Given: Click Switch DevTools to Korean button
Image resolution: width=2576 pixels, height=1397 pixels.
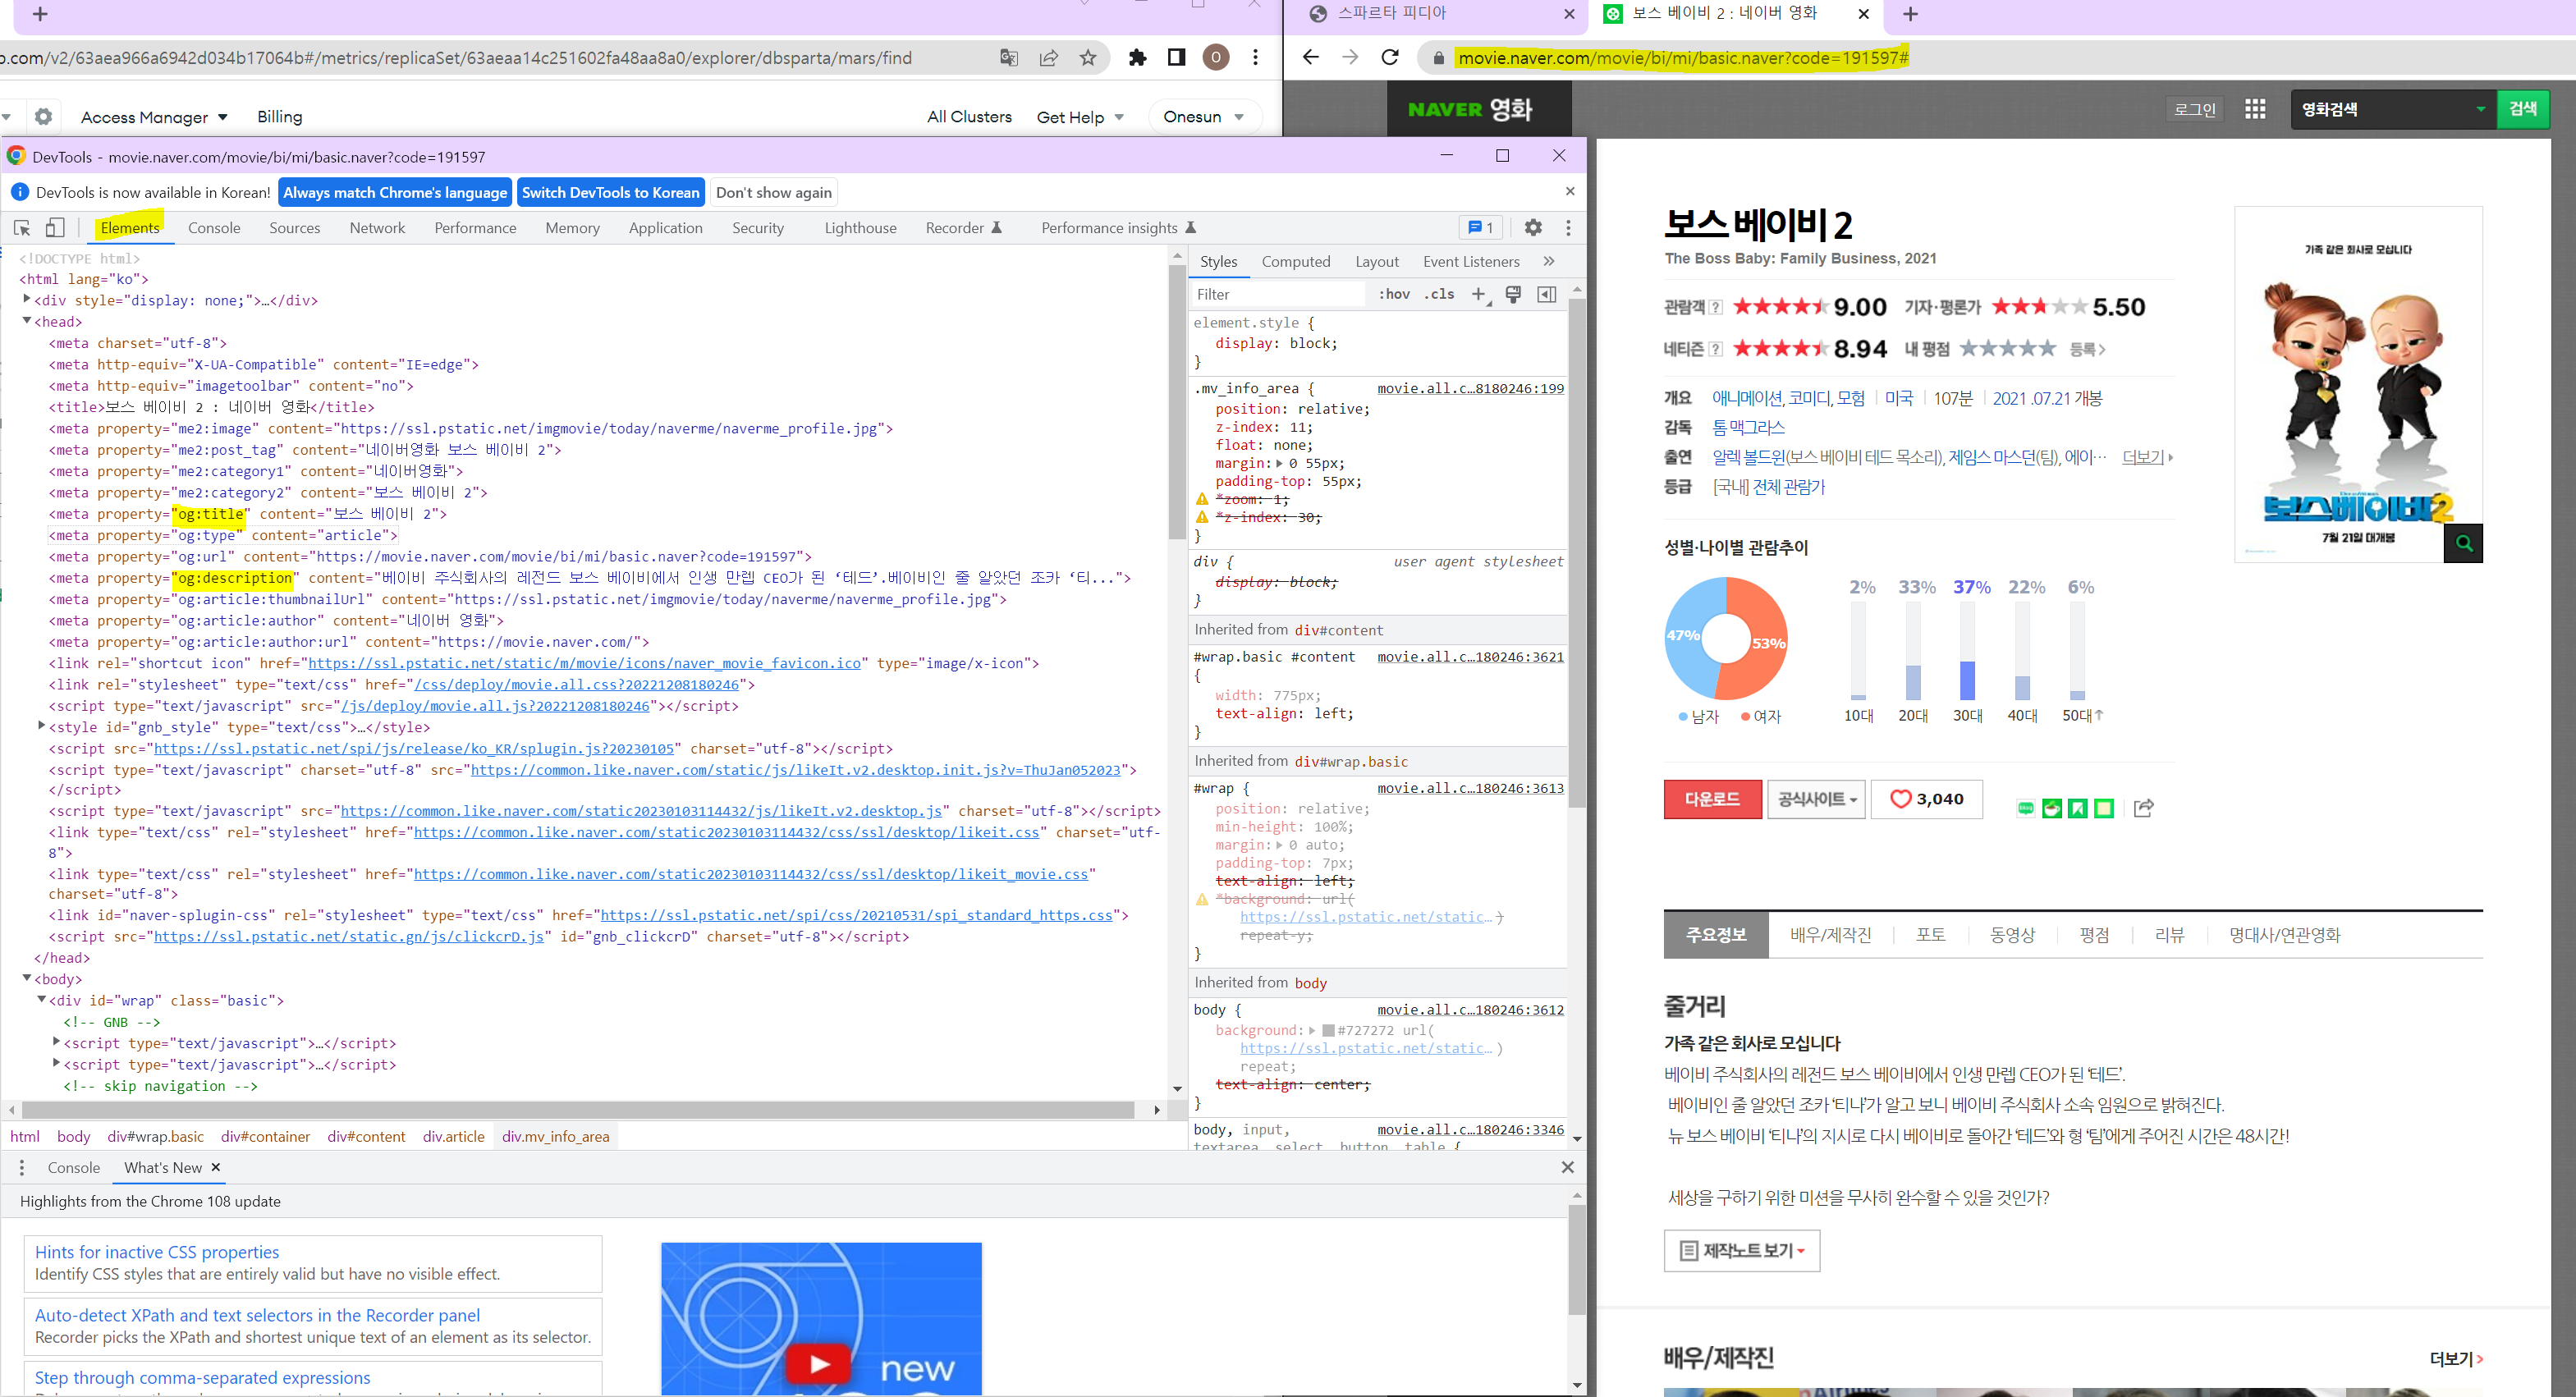Looking at the screenshot, I should [x=611, y=192].
